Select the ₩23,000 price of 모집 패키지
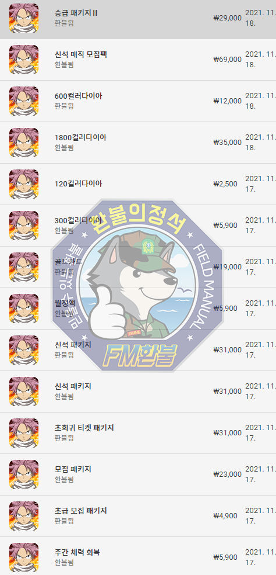276x575 pixels. click(x=228, y=474)
